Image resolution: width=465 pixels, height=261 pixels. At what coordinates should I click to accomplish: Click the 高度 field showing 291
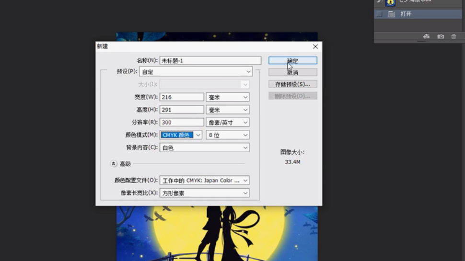click(182, 110)
